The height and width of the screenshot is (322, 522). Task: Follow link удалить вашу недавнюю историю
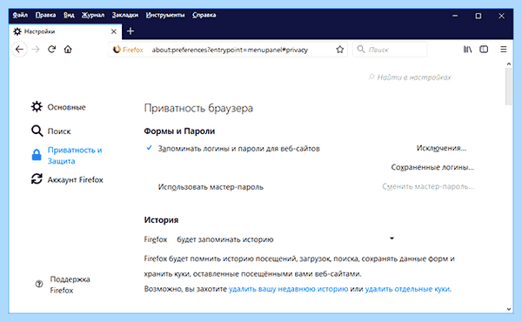[x=288, y=289]
